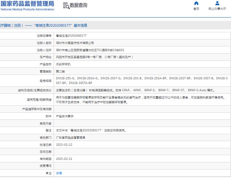
Task: Click the 适用范围/预期用途 label
Action: 39,100
